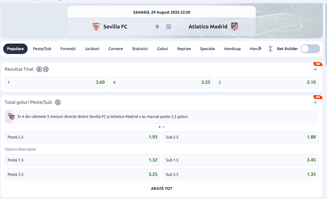
Task: Bet on 2 at odds 2.10
Action: click(267, 82)
